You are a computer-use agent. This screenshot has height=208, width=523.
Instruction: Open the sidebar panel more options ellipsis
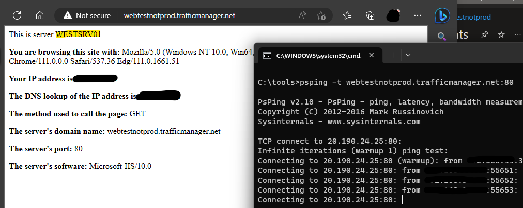click(518, 34)
